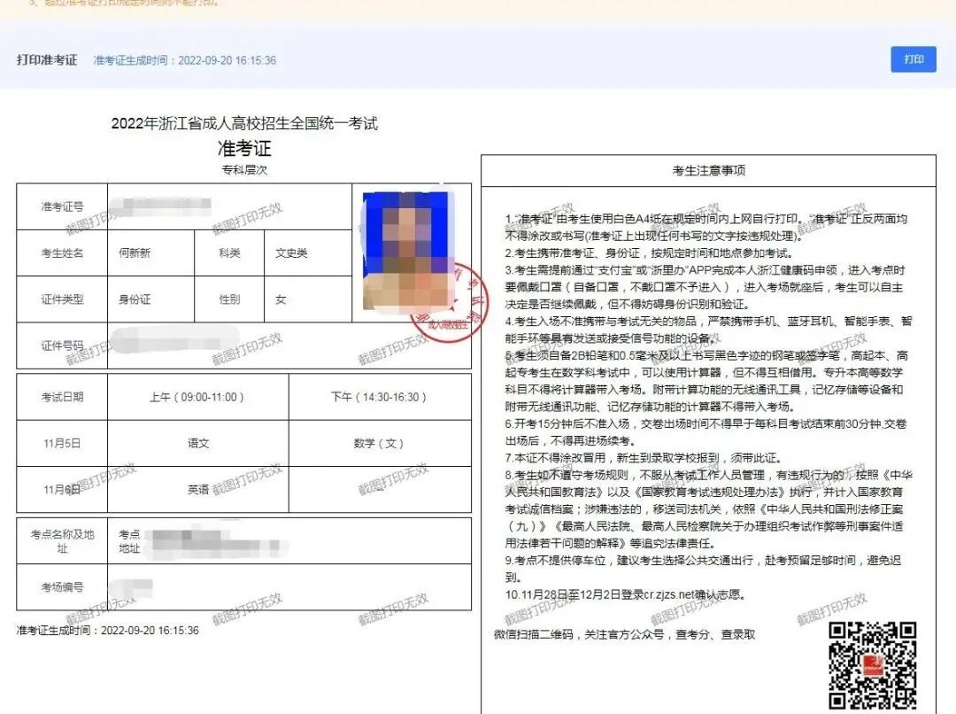Image resolution: width=956 pixels, height=714 pixels.
Task: Click the 微信扫描二维码 caption text
Action: (624, 634)
